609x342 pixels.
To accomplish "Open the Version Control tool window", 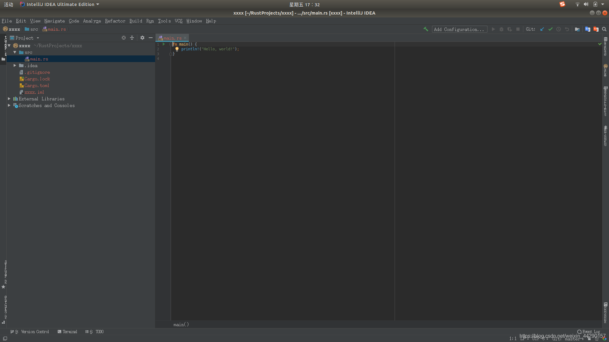I will [x=30, y=332].
